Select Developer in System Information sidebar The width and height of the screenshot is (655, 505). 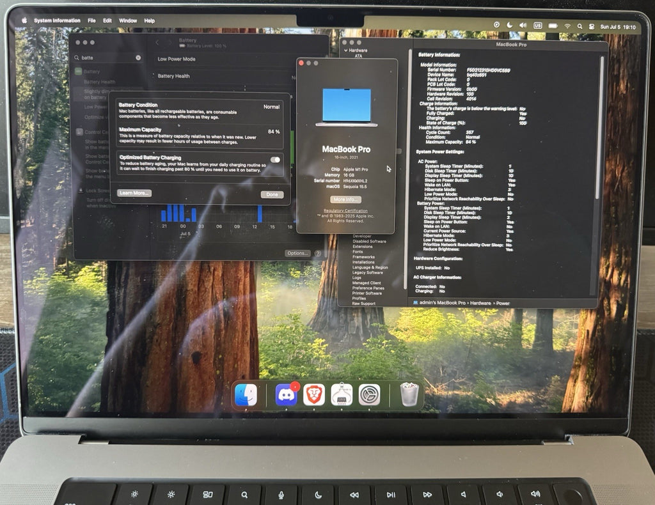[x=362, y=237]
